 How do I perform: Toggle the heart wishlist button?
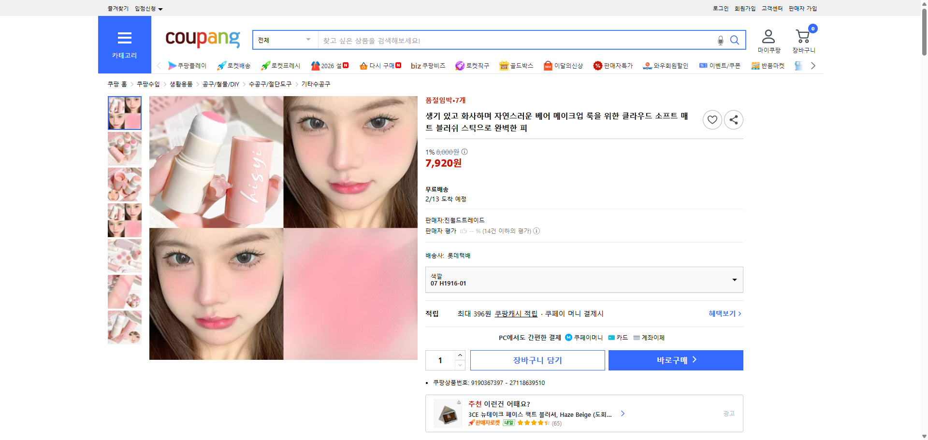point(712,119)
